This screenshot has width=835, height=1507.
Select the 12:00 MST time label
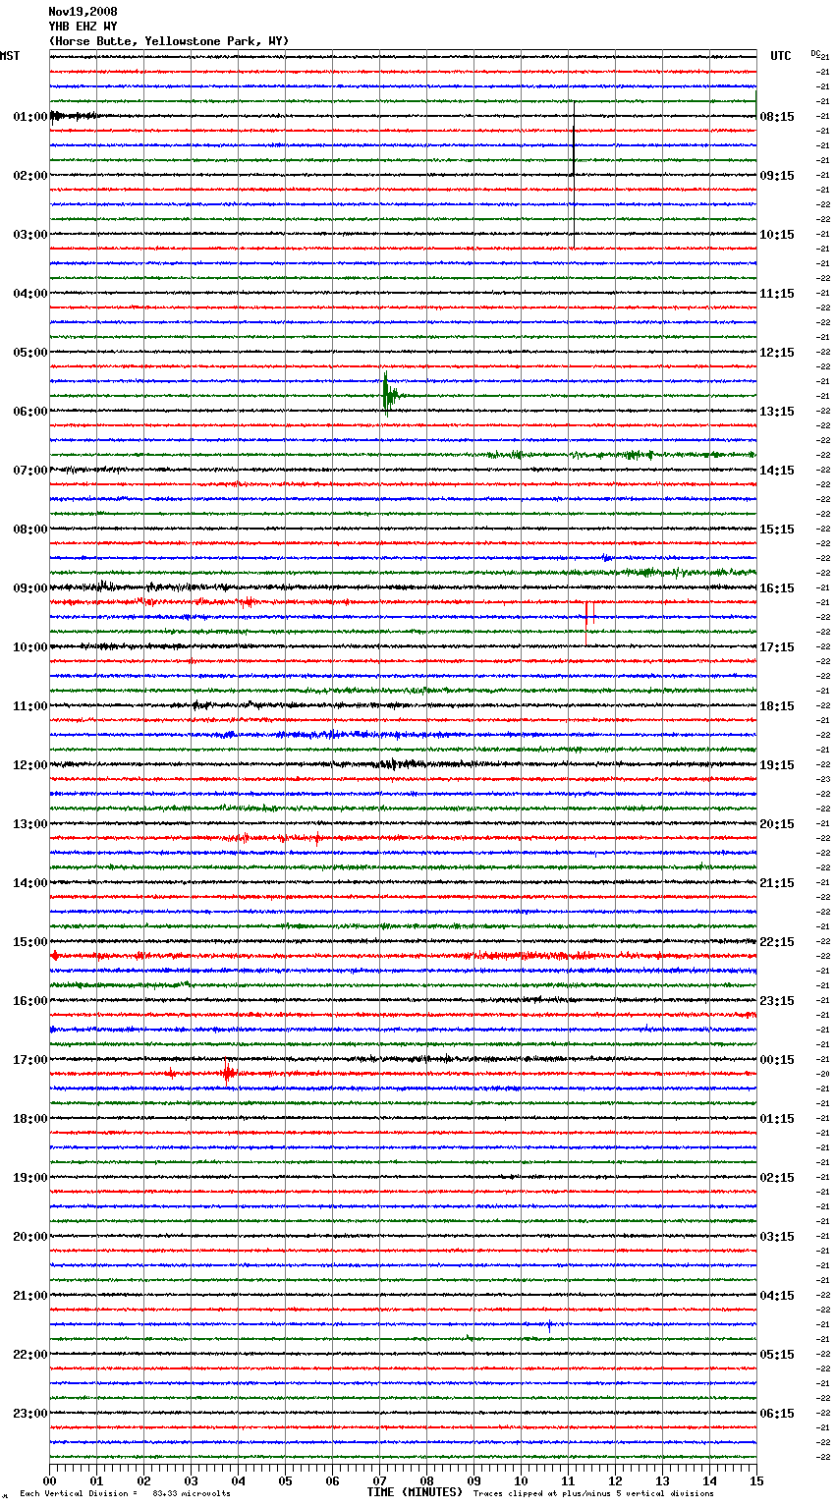29,765
